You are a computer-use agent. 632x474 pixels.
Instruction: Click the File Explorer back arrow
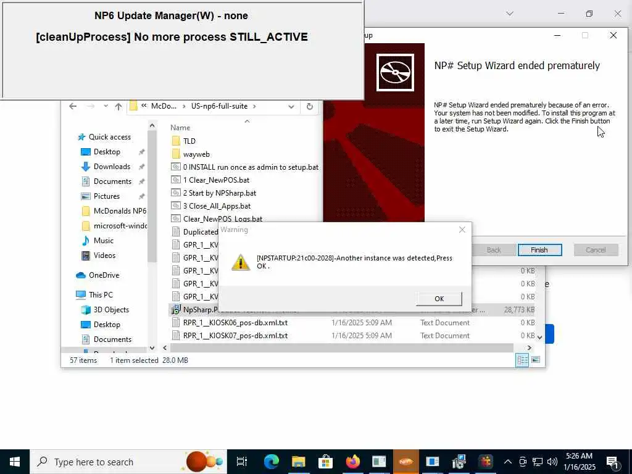(x=73, y=106)
